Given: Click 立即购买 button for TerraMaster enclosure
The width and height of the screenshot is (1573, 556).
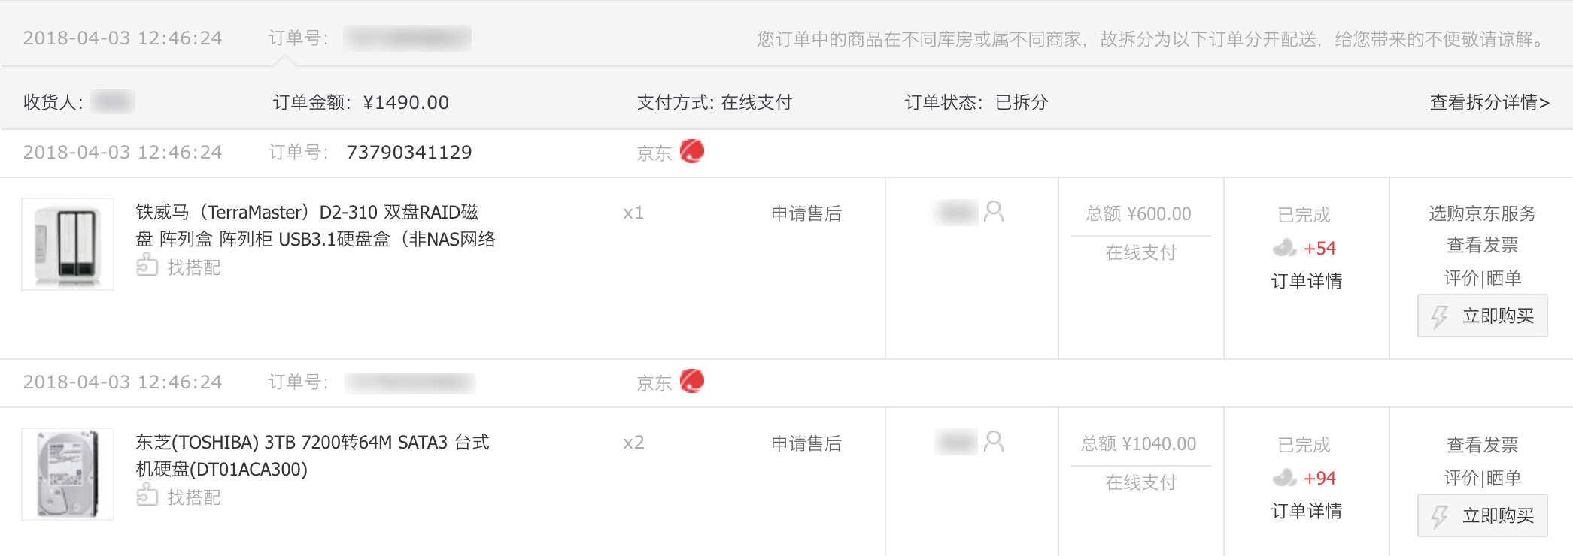Looking at the screenshot, I should point(1482,316).
